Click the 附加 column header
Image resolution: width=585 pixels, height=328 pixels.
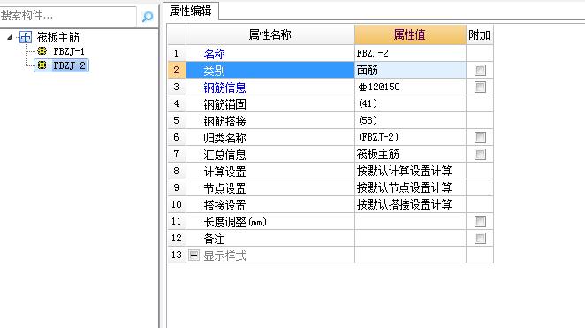click(480, 34)
